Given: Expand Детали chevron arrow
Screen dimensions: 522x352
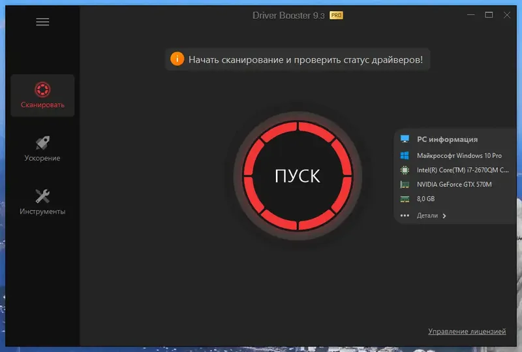Looking at the screenshot, I should coord(444,216).
